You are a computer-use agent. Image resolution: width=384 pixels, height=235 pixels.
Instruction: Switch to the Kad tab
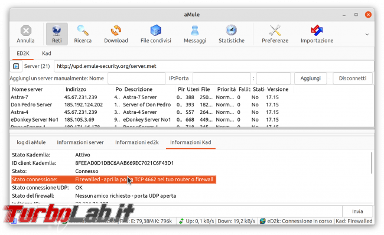coord(47,53)
